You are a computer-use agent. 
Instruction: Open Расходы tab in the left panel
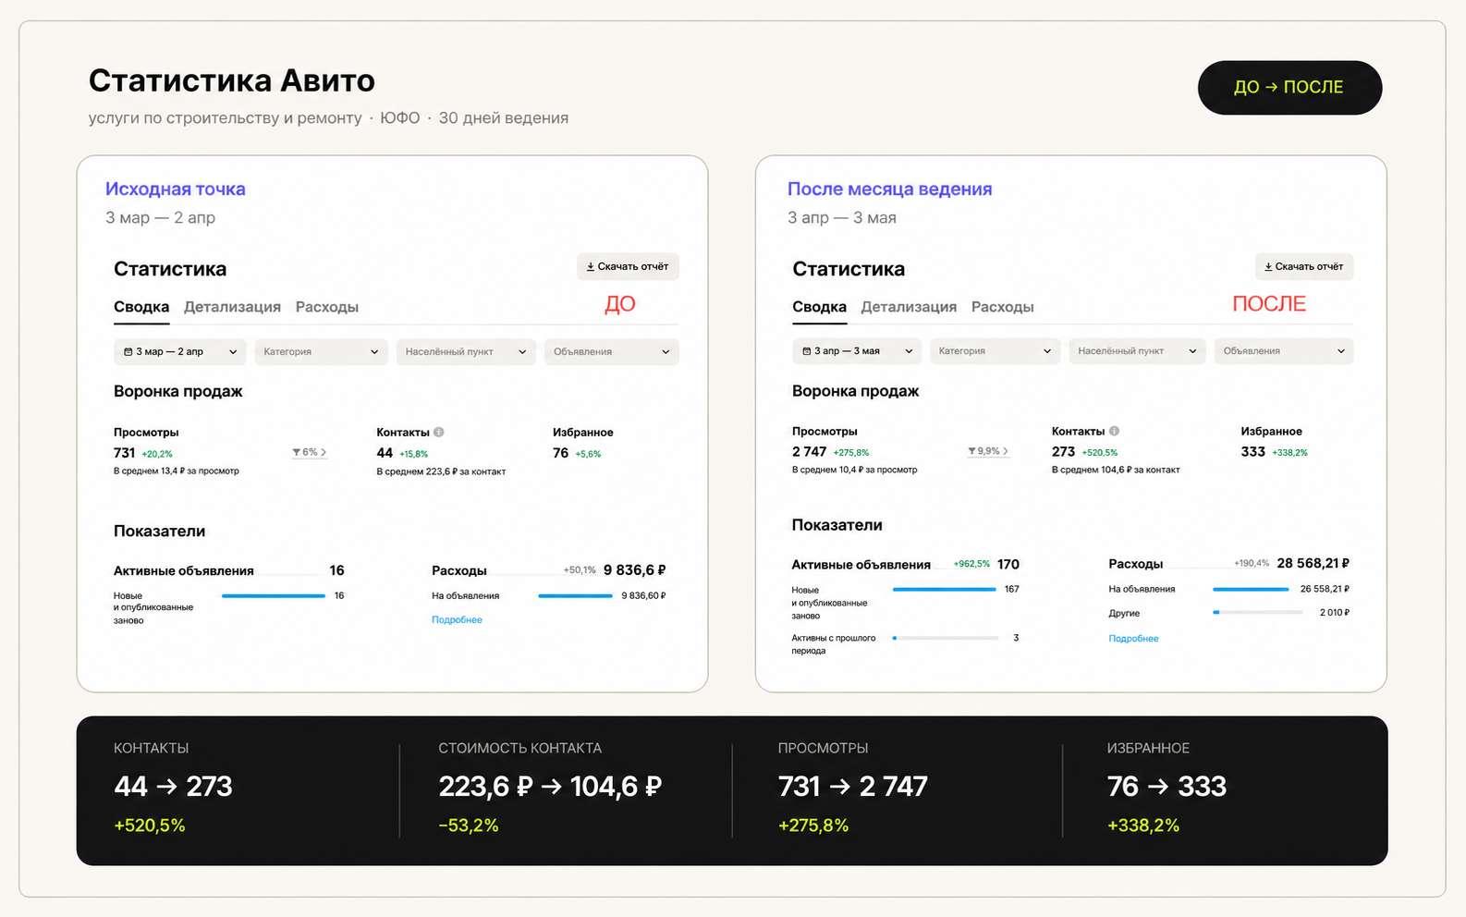(x=327, y=307)
